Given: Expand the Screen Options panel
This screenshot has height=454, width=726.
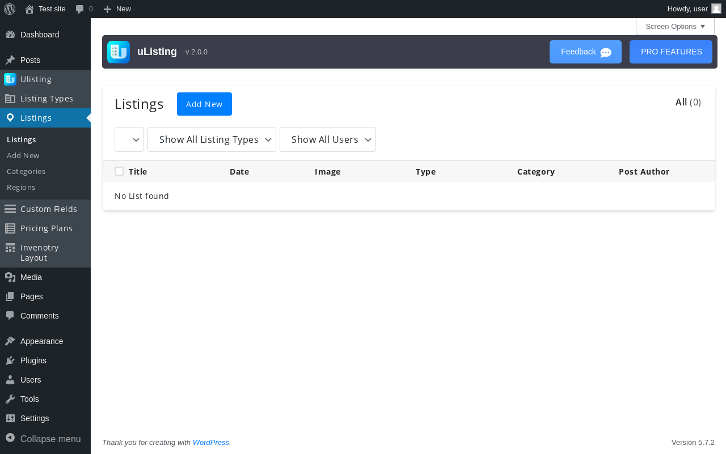Looking at the screenshot, I should tap(675, 27).
